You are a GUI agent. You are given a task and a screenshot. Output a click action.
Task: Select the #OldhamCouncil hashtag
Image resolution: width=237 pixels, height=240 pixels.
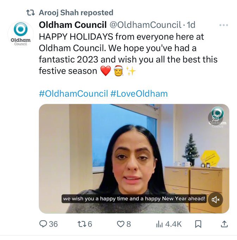click(x=73, y=94)
